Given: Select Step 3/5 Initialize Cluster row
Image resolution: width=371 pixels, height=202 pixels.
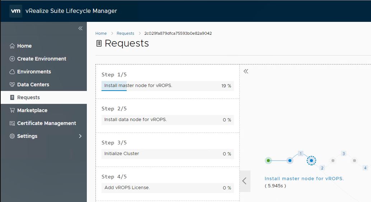Looking at the screenshot, I should tap(168, 154).
